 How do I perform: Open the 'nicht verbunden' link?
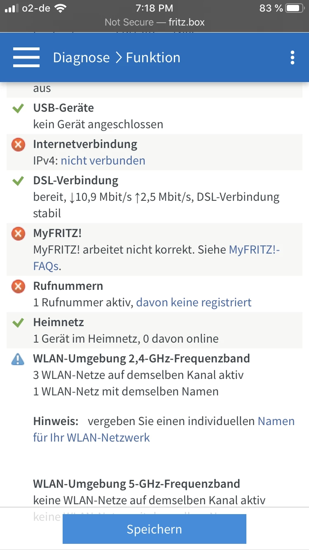click(x=103, y=160)
